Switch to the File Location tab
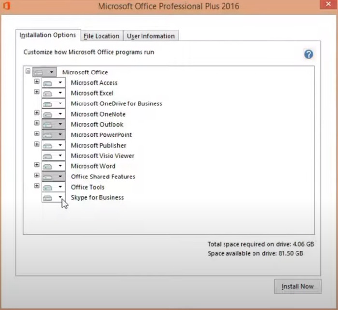This screenshot has height=310, width=338. pyautogui.click(x=101, y=36)
